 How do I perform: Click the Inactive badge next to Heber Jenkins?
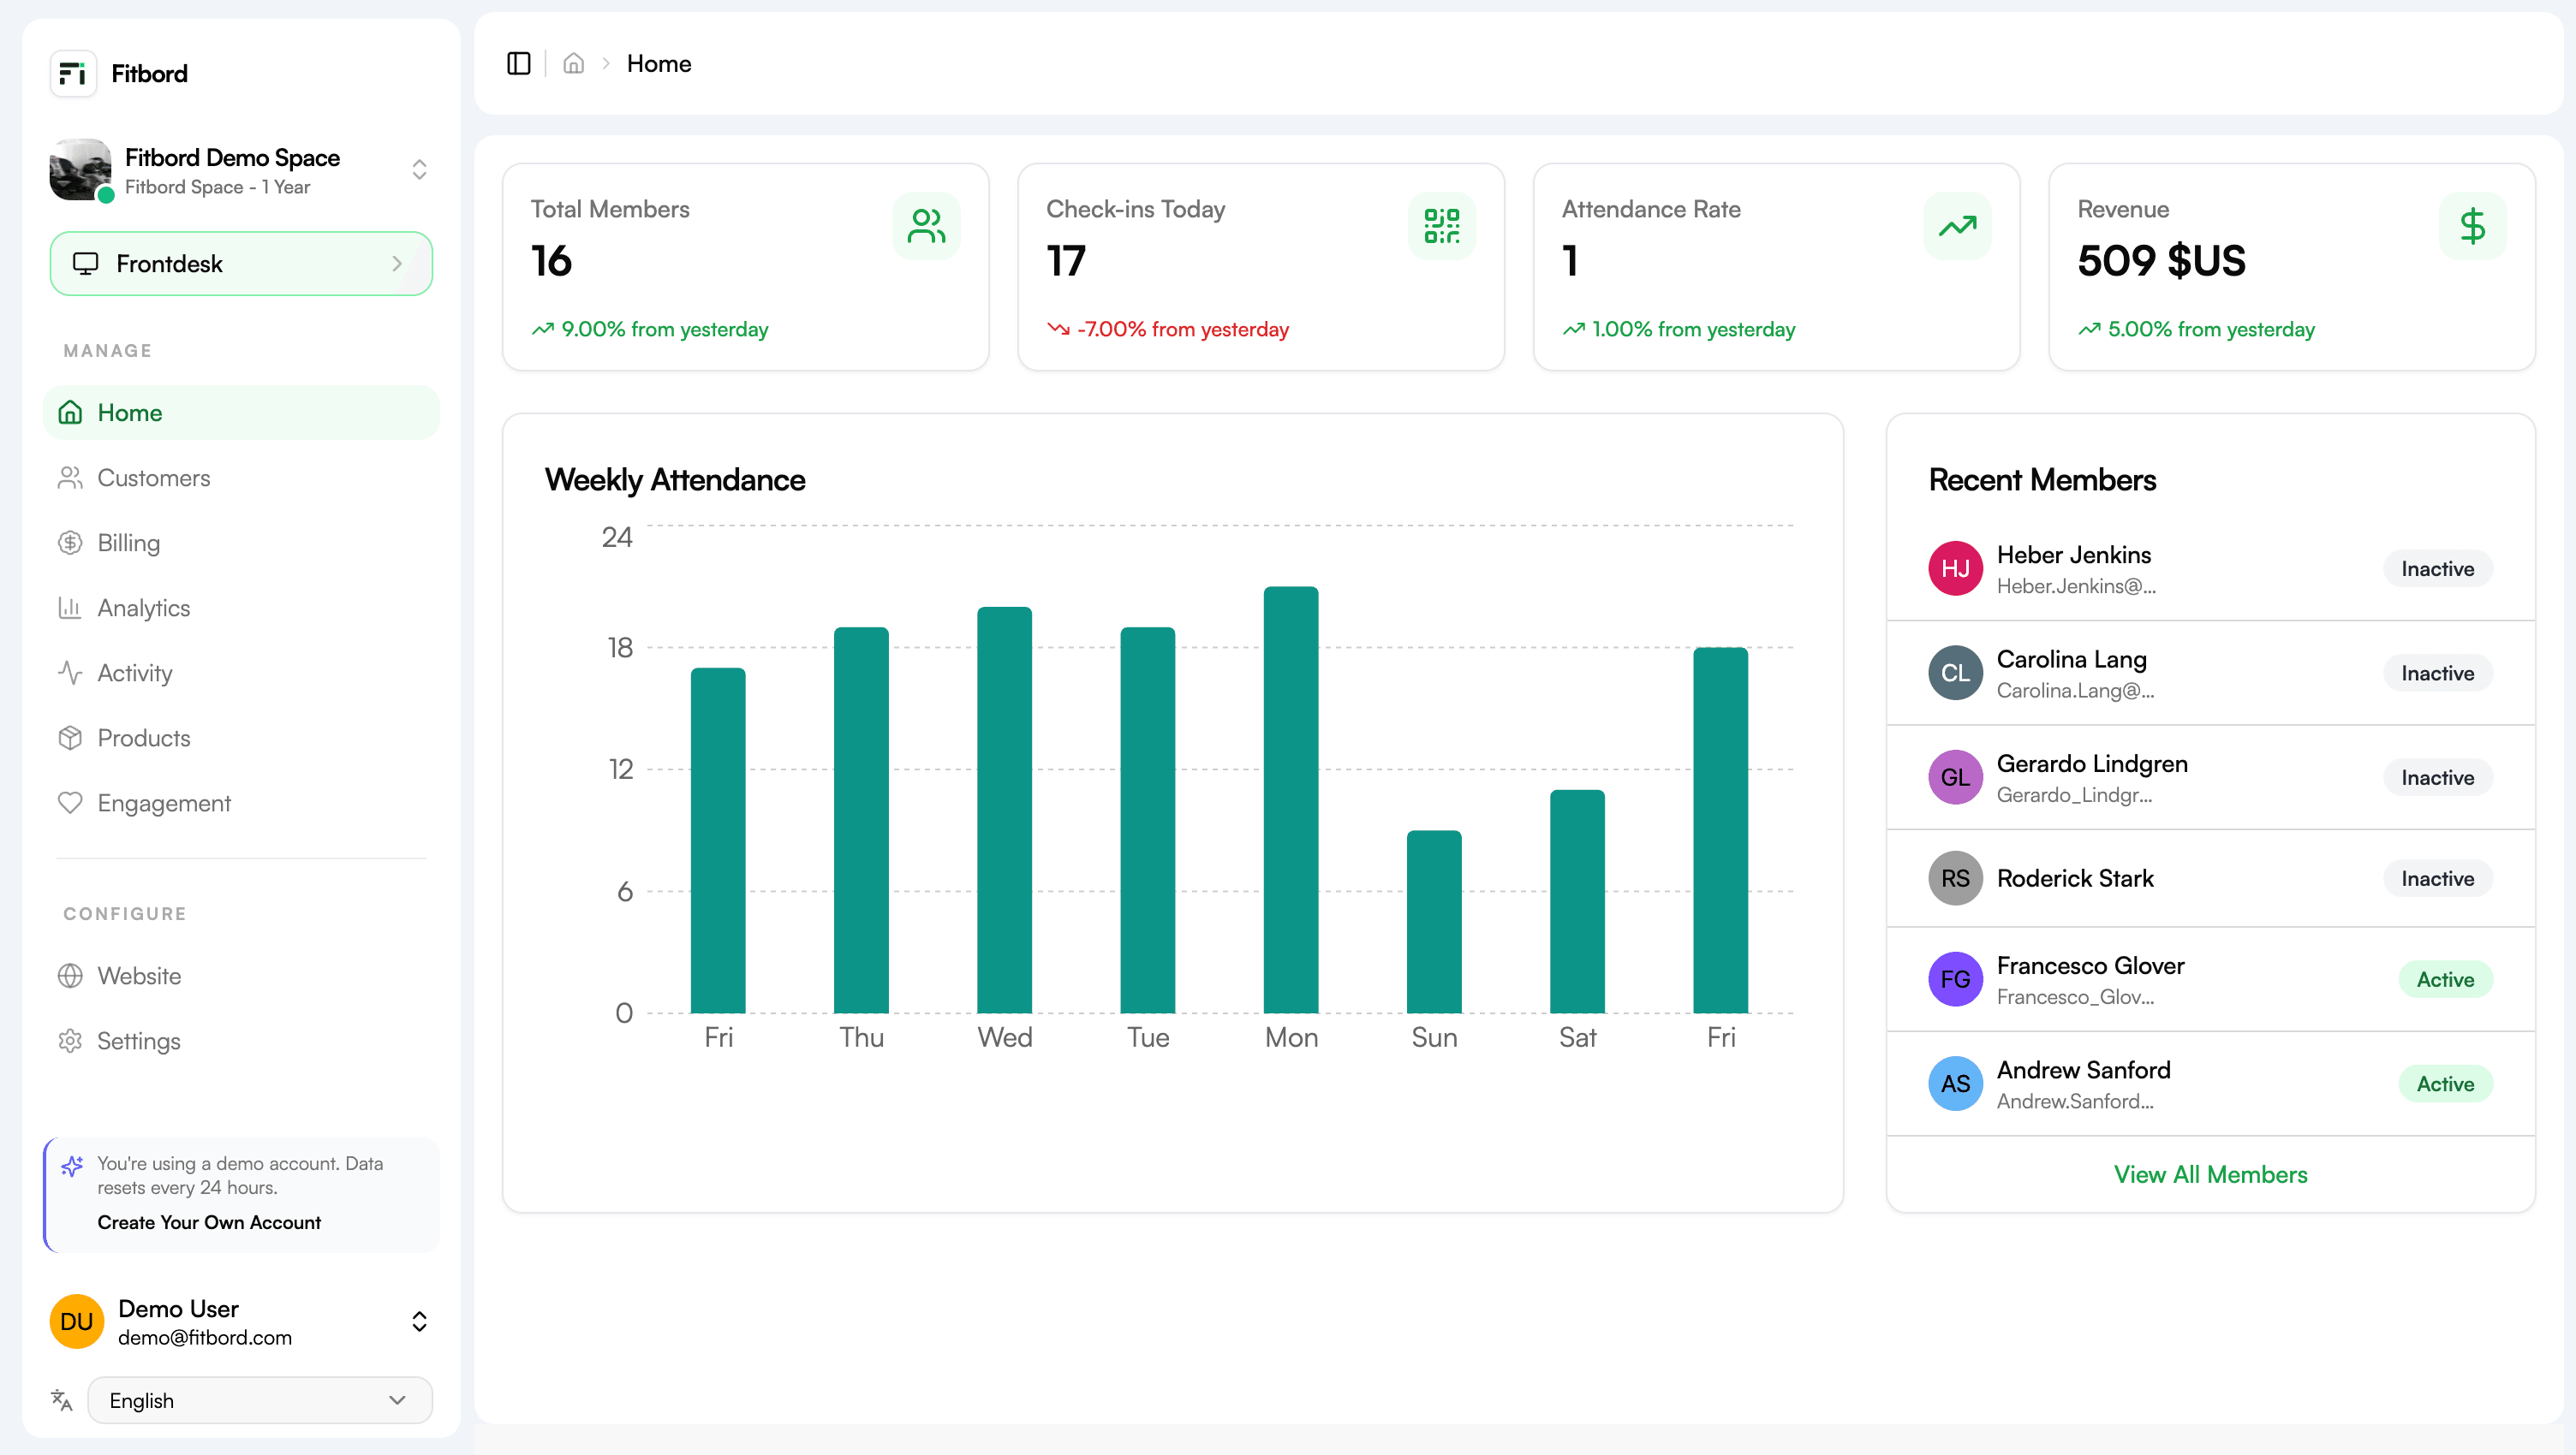pos(2437,567)
